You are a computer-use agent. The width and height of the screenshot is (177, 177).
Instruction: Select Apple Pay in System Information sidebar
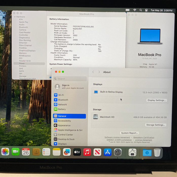coord(24,22)
